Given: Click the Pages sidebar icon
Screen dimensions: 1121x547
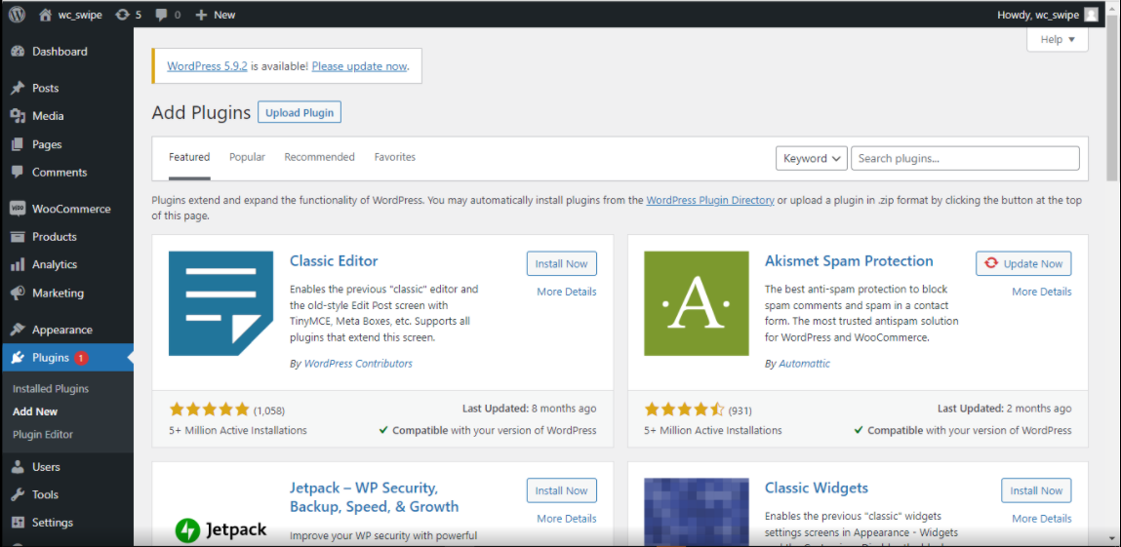Looking at the screenshot, I should [x=19, y=144].
